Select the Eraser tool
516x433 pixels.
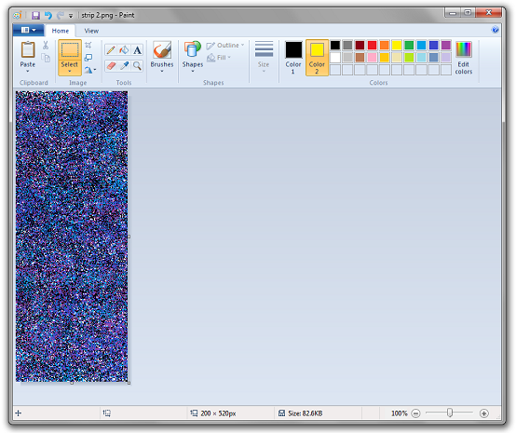(111, 66)
